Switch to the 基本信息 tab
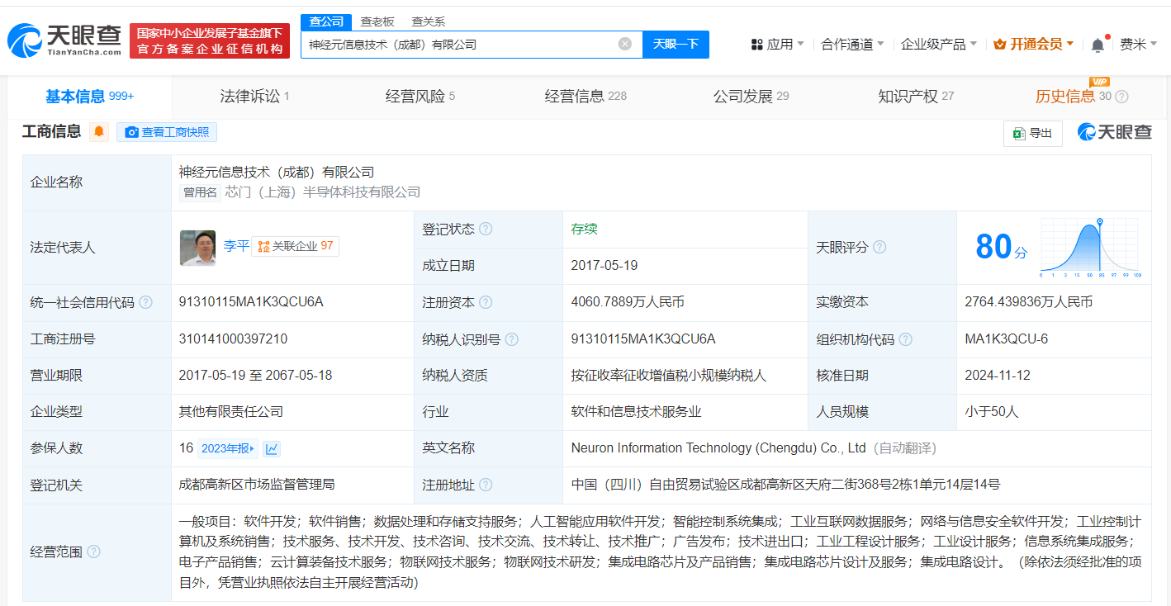This screenshot has height=606, width=1171. pos(89,97)
